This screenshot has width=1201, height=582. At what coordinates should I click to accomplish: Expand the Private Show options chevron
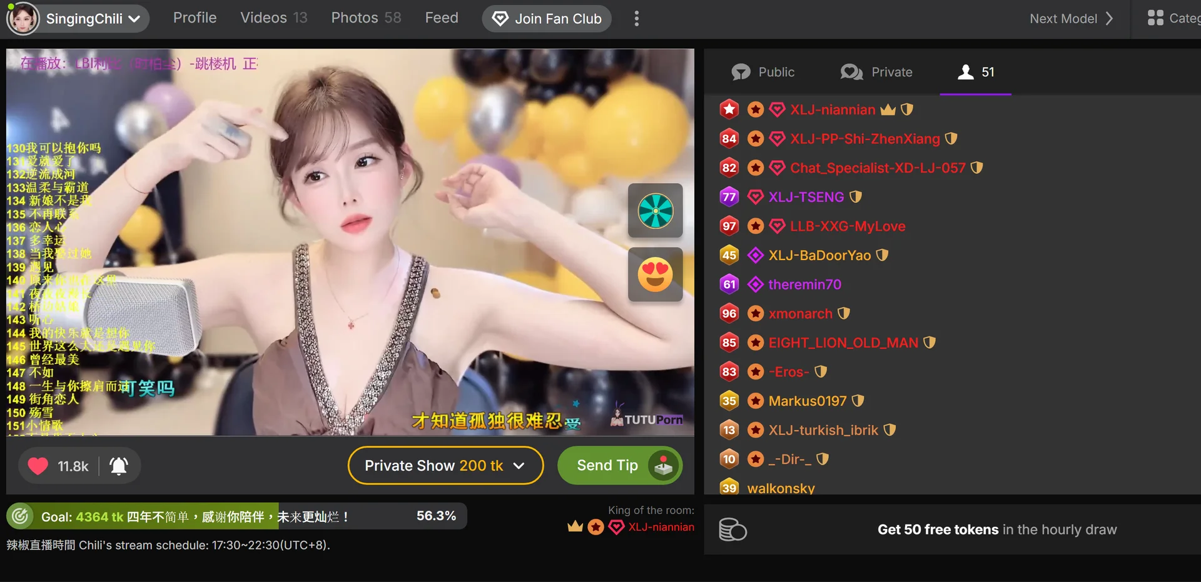click(x=519, y=466)
